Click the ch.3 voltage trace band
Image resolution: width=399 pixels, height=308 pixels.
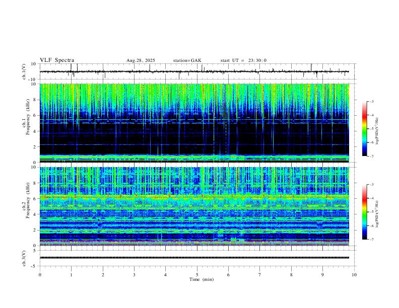pyautogui.click(x=194, y=258)
